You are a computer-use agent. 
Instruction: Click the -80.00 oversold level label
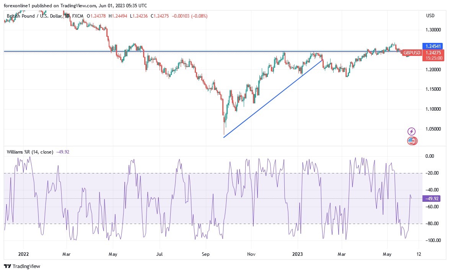coord(432,224)
